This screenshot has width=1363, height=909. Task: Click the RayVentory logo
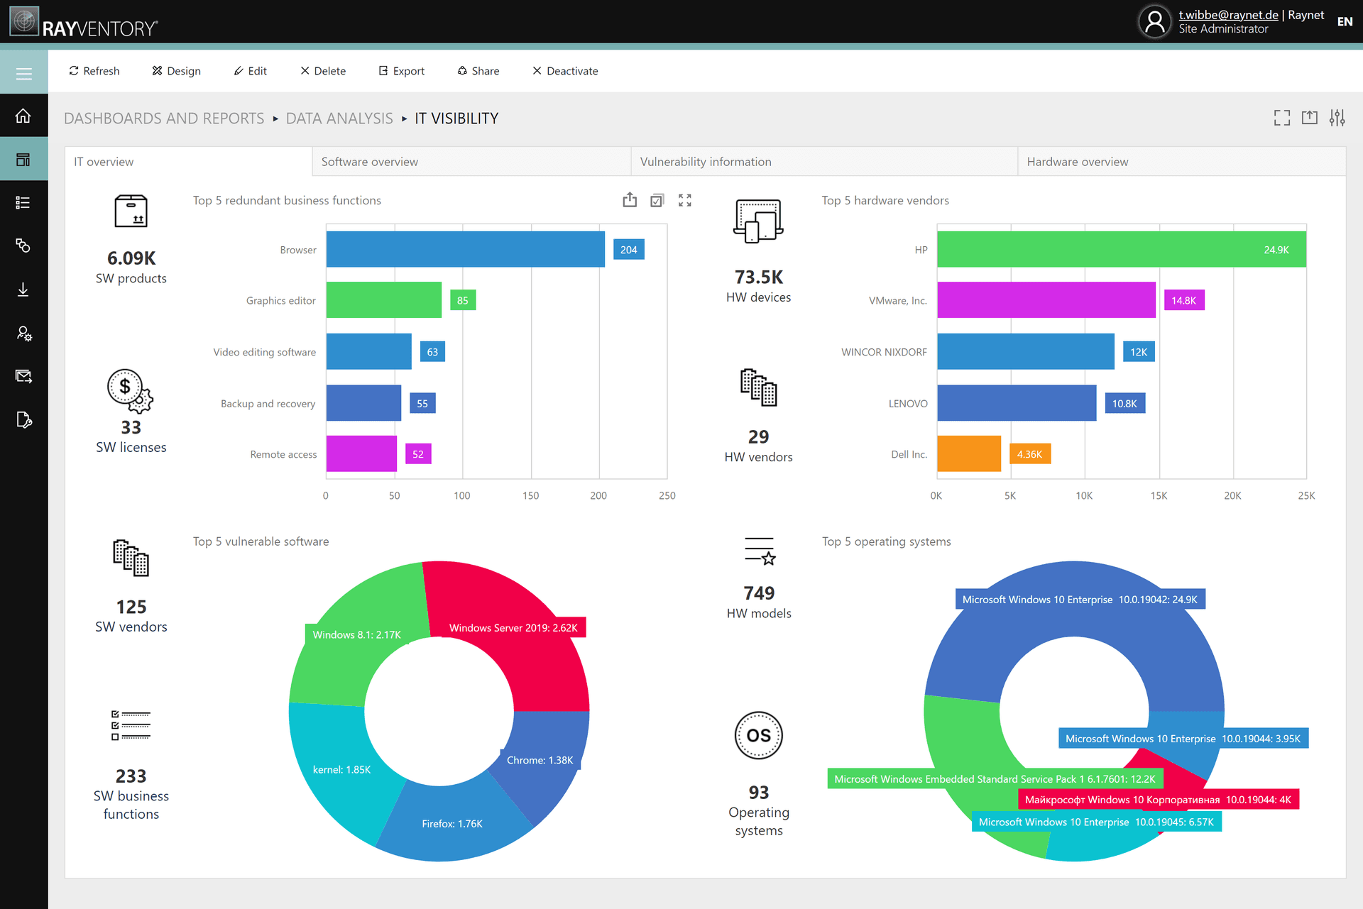(x=84, y=23)
